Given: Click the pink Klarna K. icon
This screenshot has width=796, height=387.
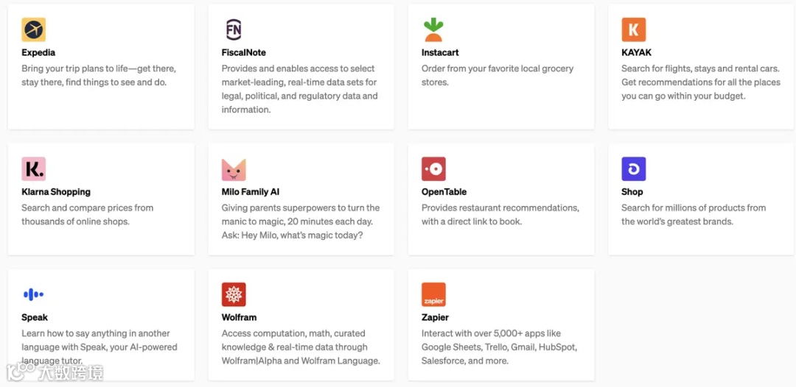Looking at the screenshot, I should tap(33, 168).
